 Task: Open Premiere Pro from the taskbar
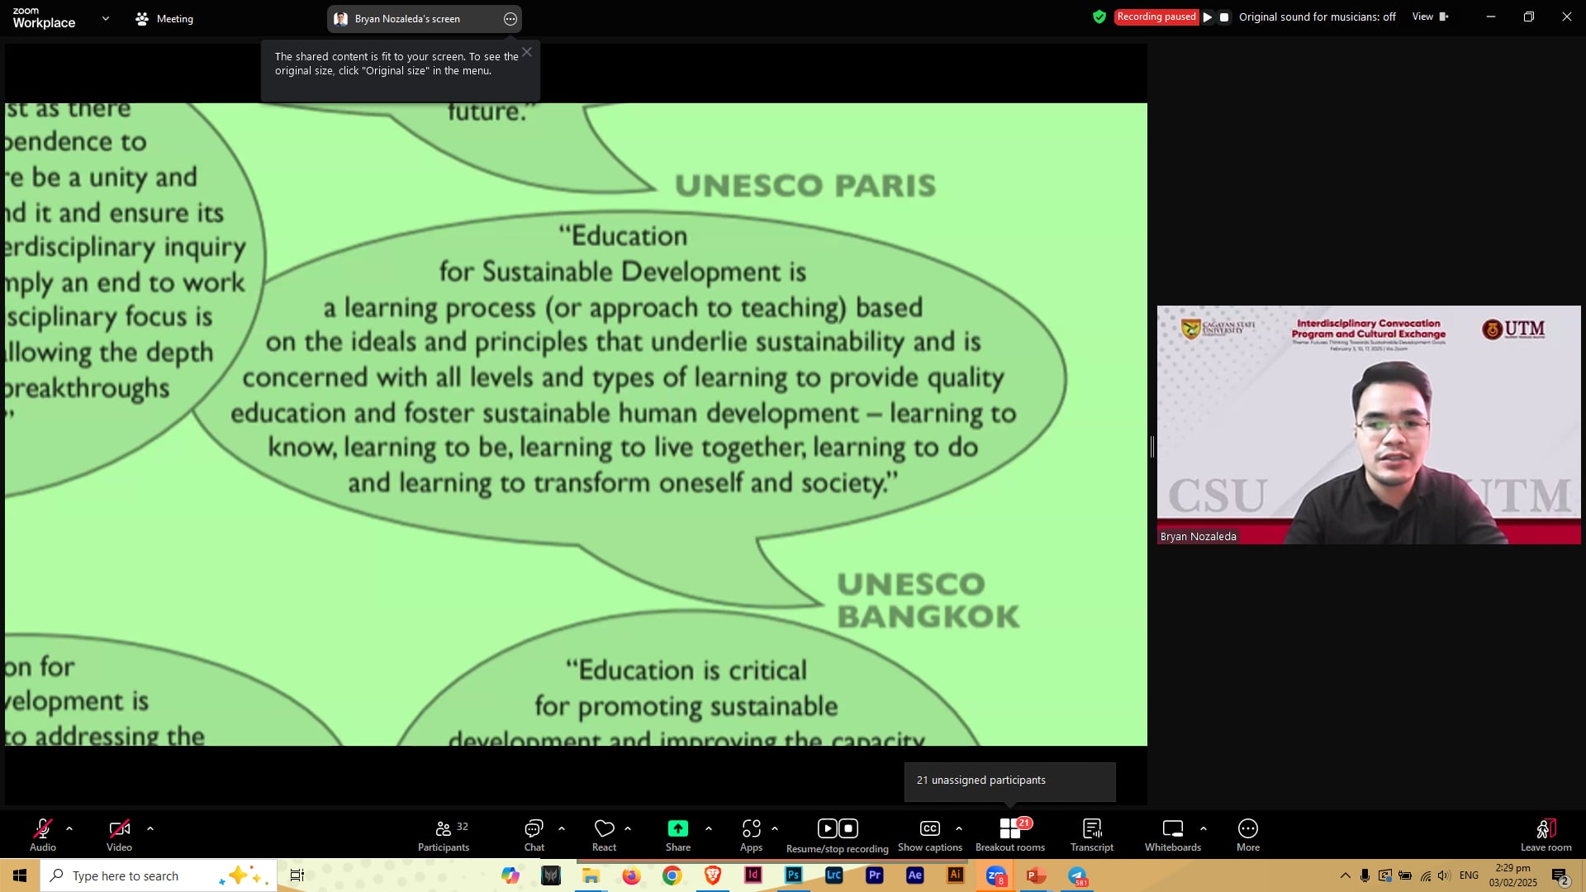[875, 875]
